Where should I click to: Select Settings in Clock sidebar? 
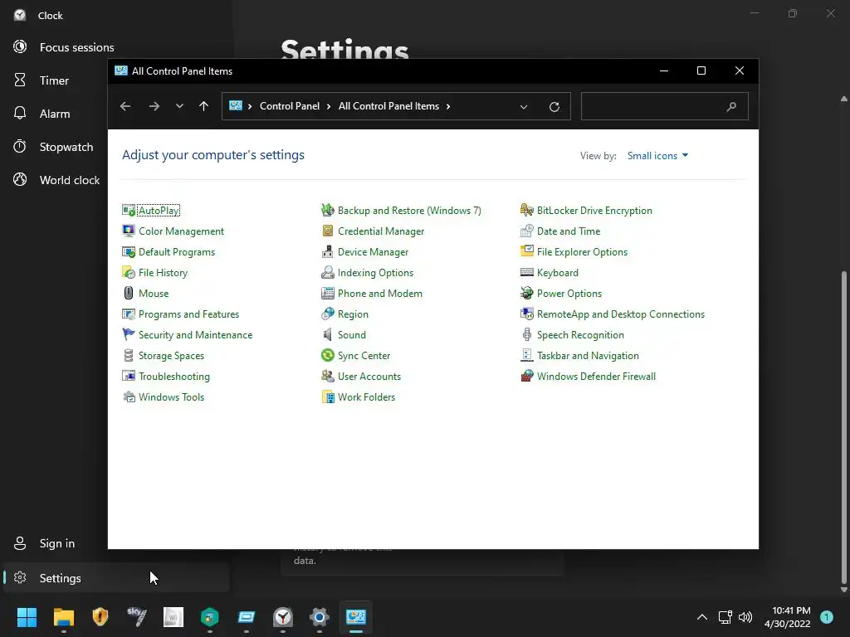(115, 578)
